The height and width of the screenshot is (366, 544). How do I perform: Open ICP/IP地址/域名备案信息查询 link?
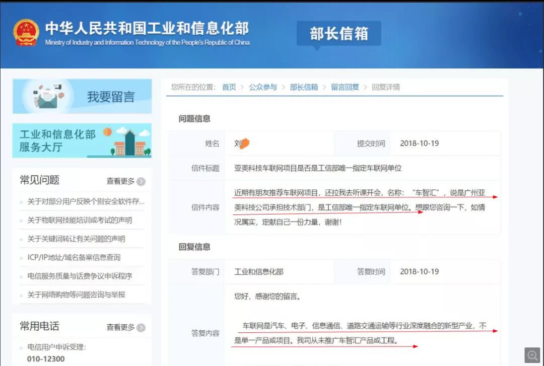(x=74, y=257)
